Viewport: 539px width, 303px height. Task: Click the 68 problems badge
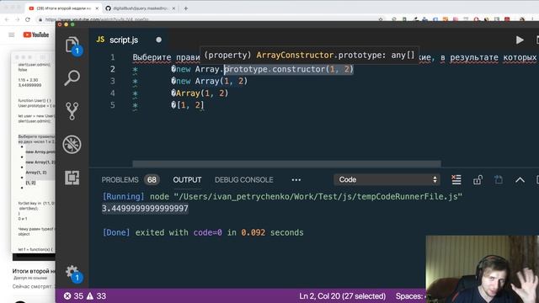click(152, 179)
